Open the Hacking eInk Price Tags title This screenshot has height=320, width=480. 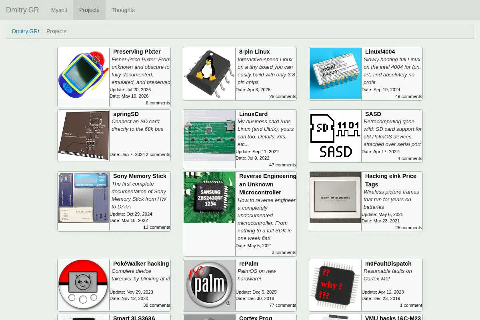pyautogui.click(x=391, y=180)
